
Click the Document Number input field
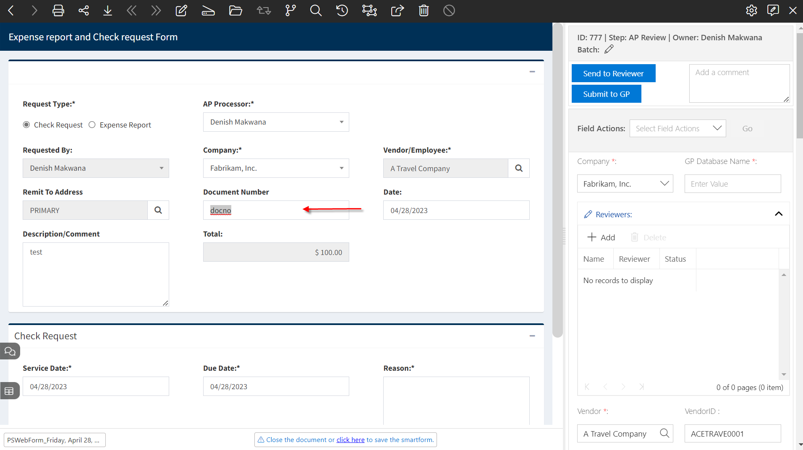[x=276, y=210]
